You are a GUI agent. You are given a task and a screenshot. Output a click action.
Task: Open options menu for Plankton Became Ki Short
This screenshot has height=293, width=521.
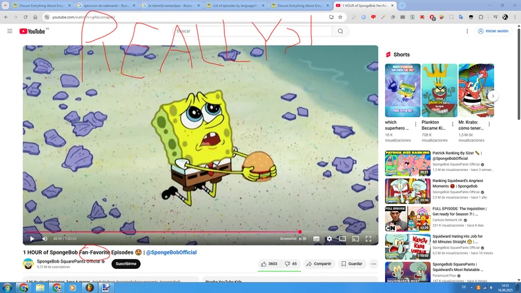pyautogui.click(x=453, y=124)
